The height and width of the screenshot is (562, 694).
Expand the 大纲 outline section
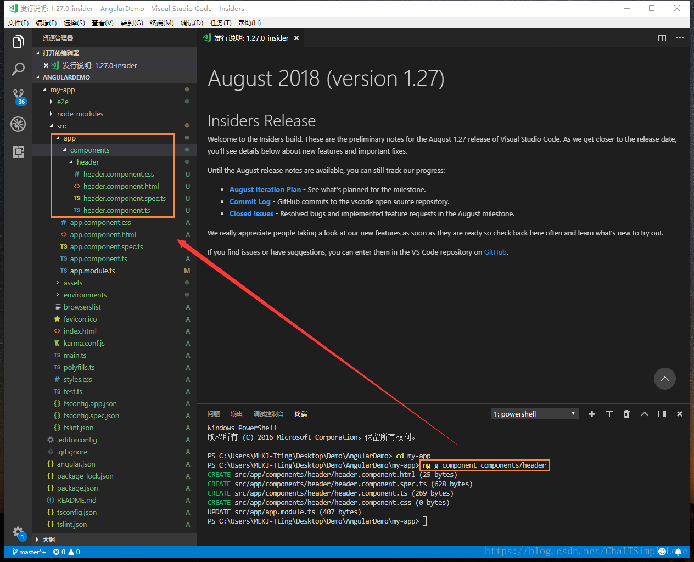[114, 539]
